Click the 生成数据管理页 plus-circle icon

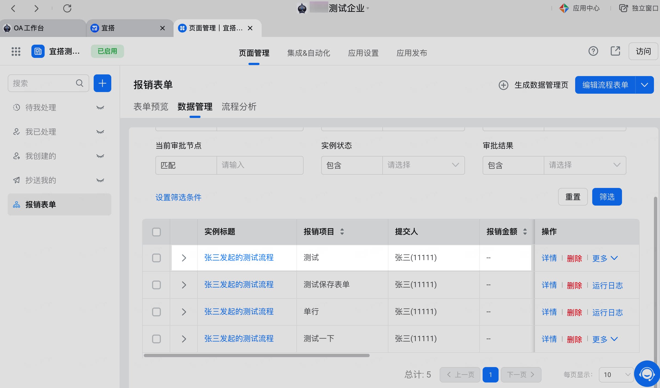pyautogui.click(x=504, y=85)
